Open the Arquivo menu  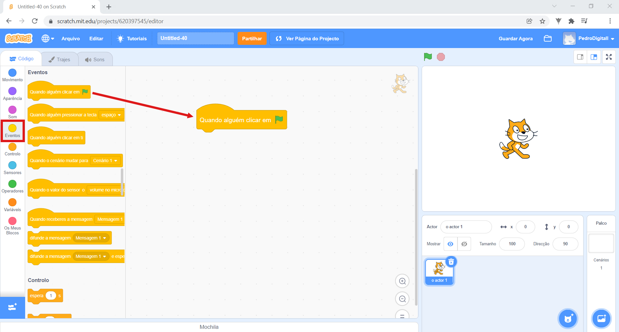pyautogui.click(x=71, y=38)
